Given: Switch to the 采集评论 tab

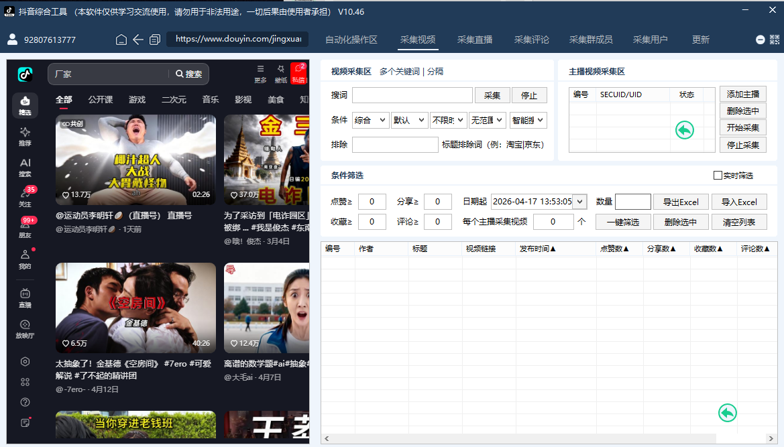Looking at the screenshot, I should (532, 40).
